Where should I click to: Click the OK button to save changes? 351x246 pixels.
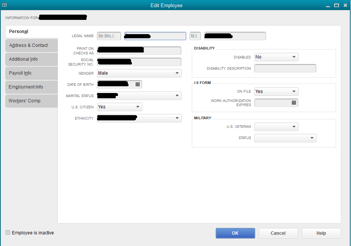[235, 233]
